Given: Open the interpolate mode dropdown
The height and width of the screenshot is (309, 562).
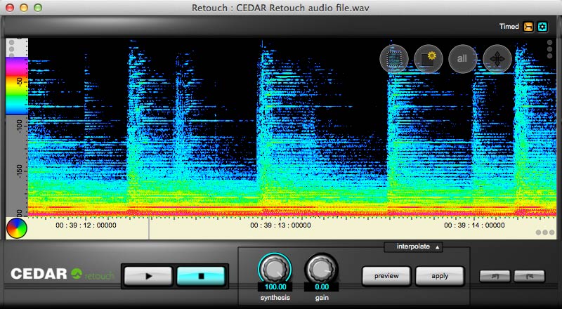Looking at the screenshot, I should click(x=413, y=247).
